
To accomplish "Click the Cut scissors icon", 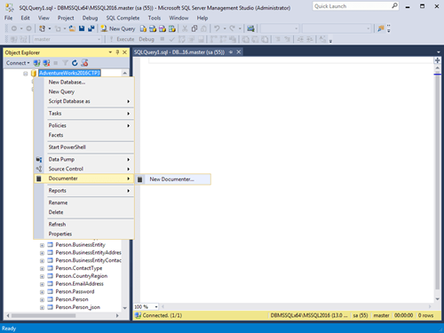I will pyautogui.click(x=185, y=28).
